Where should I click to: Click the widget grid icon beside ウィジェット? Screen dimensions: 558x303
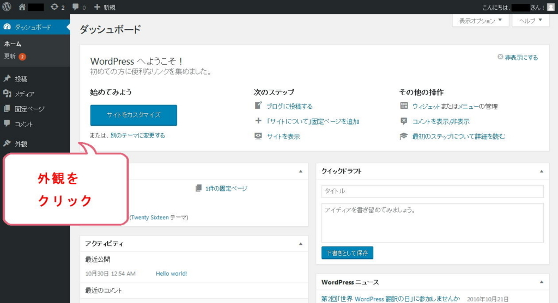(x=404, y=106)
